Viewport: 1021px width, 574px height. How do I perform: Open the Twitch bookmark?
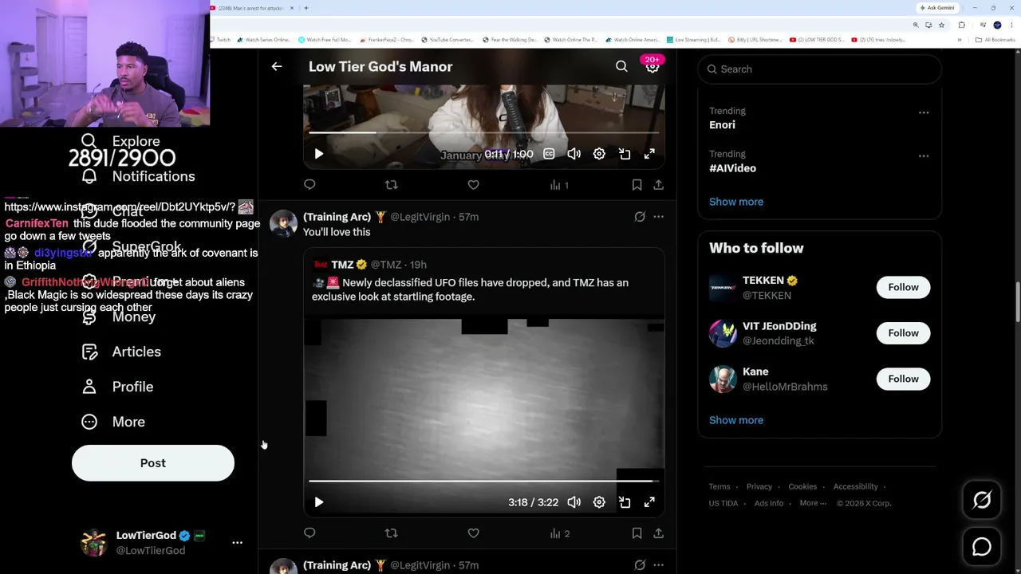tap(219, 40)
